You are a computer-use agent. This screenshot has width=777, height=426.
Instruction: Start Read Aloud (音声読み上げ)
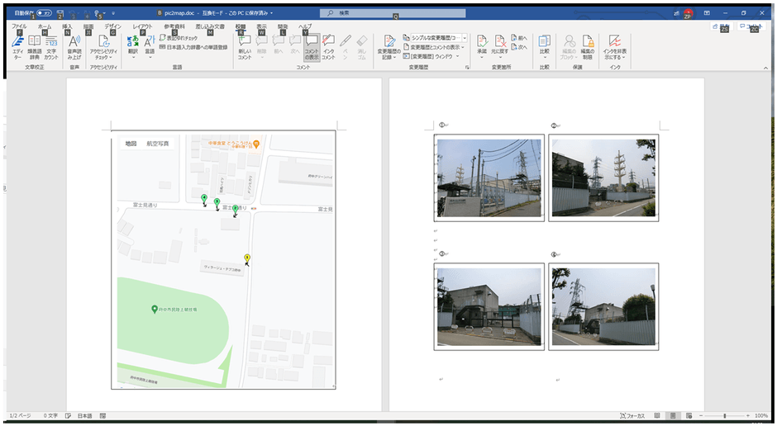[74, 46]
